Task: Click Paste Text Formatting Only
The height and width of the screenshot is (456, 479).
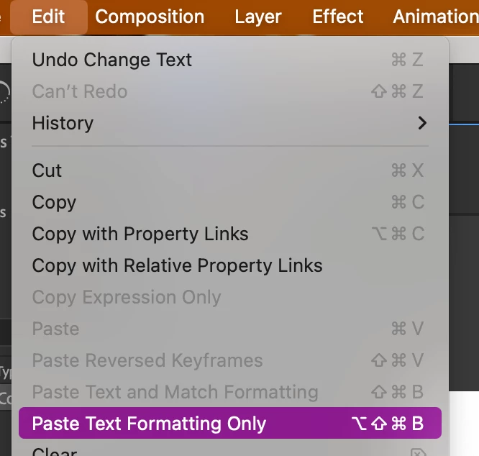Action: (230, 424)
